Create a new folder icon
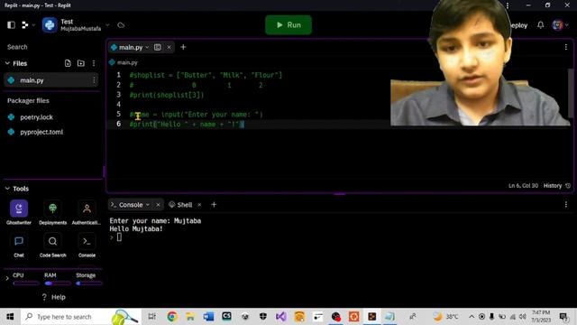577x325 pixels. pos(81,63)
